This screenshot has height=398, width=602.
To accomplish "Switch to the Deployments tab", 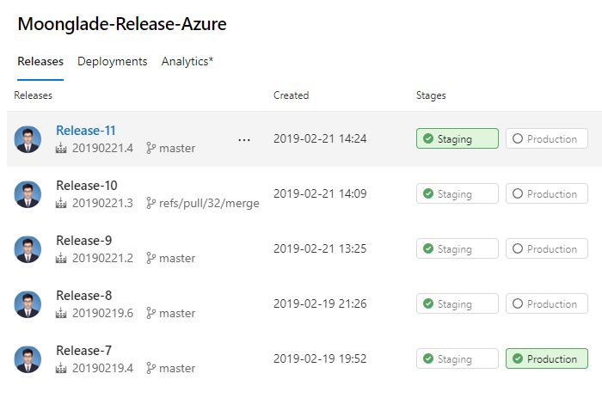I will point(112,61).
